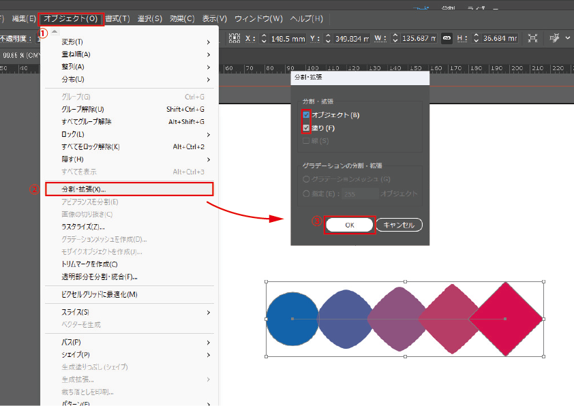Click the transform options icon at toolbar right end
574x406 pixels.
tap(556, 38)
